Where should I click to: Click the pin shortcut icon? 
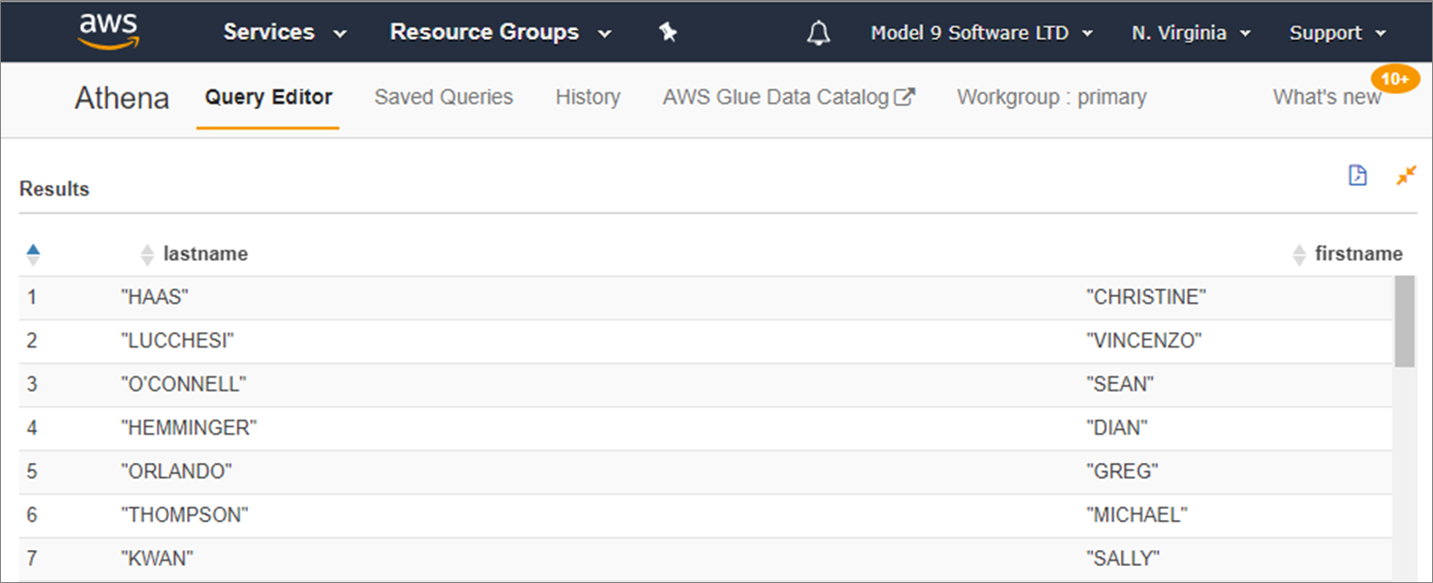tap(667, 33)
